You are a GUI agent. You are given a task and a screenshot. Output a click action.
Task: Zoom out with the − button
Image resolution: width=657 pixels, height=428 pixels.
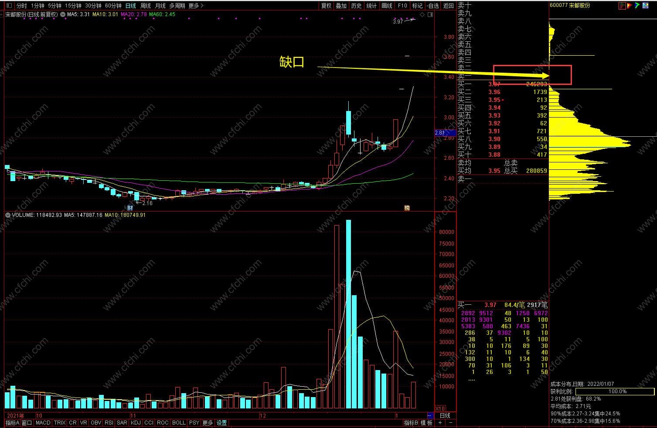click(451, 423)
